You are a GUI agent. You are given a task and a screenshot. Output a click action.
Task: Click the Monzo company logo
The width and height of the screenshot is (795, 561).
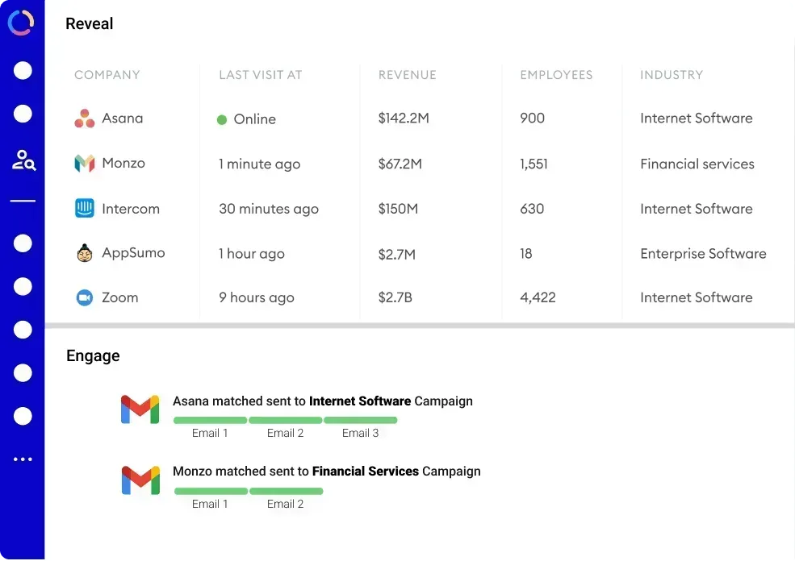pyautogui.click(x=85, y=164)
